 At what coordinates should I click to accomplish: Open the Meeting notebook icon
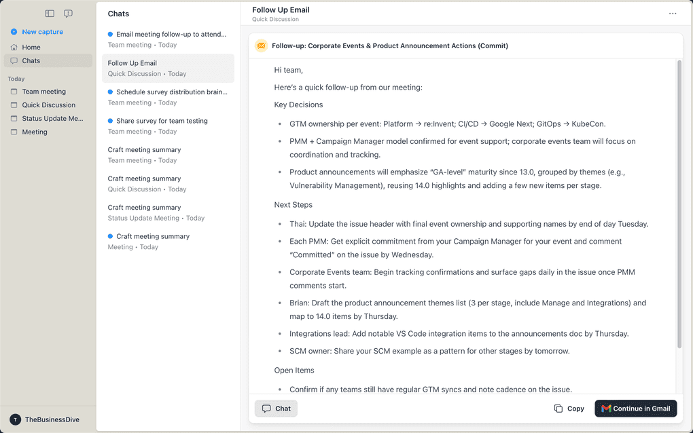[x=14, y=132]
